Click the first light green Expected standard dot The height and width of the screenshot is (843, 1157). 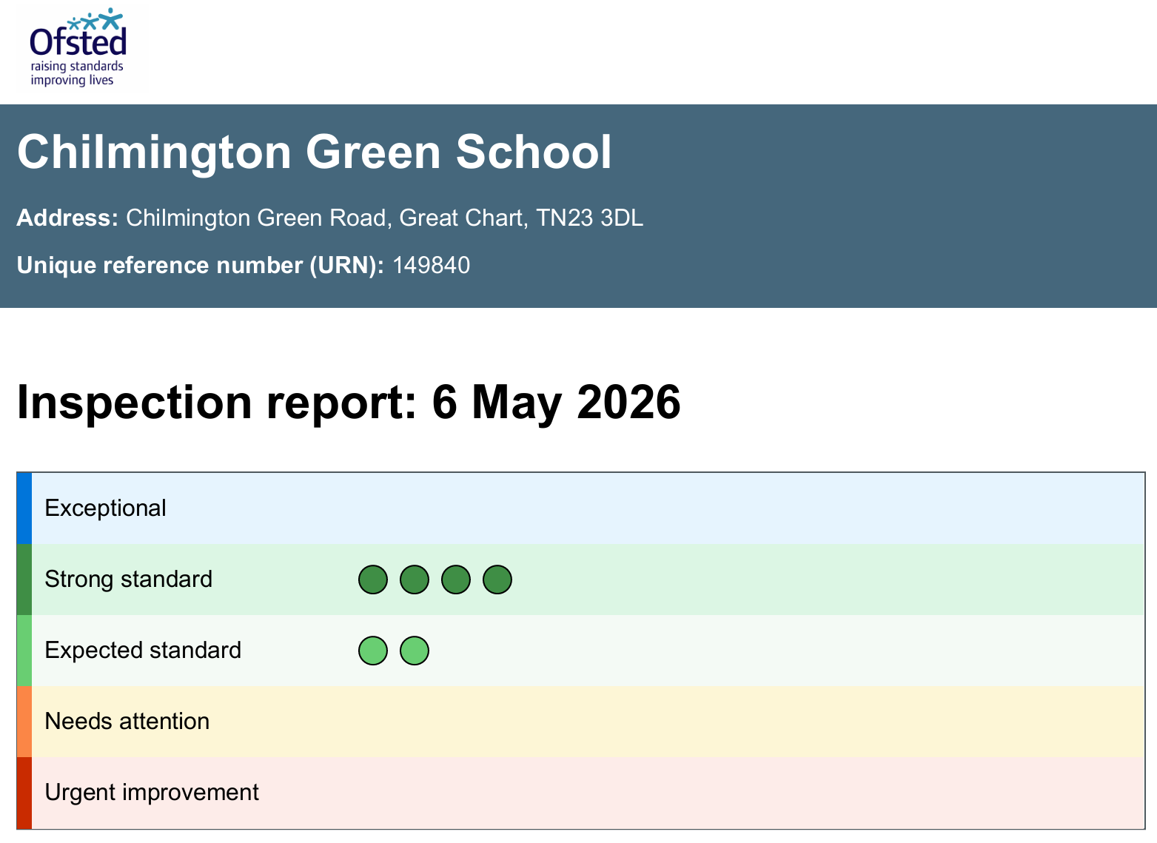(373, 651)
